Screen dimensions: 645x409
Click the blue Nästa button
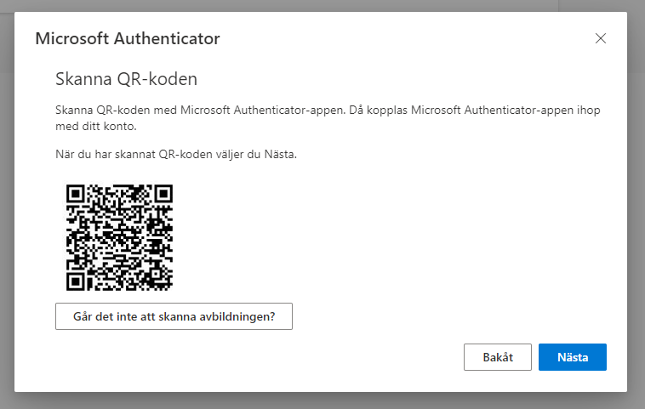pos(572,357)
